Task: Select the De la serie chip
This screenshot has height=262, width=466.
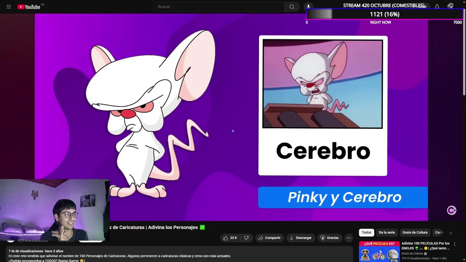Action: pos(387,233)
